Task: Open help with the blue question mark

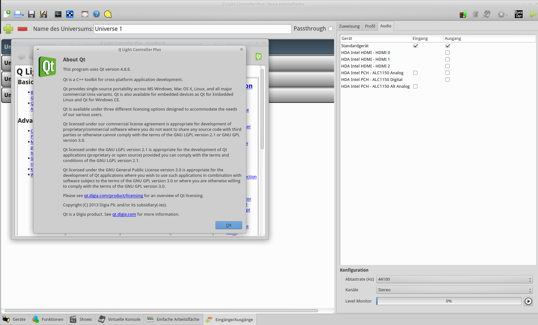Action: [x=96, y=14]
